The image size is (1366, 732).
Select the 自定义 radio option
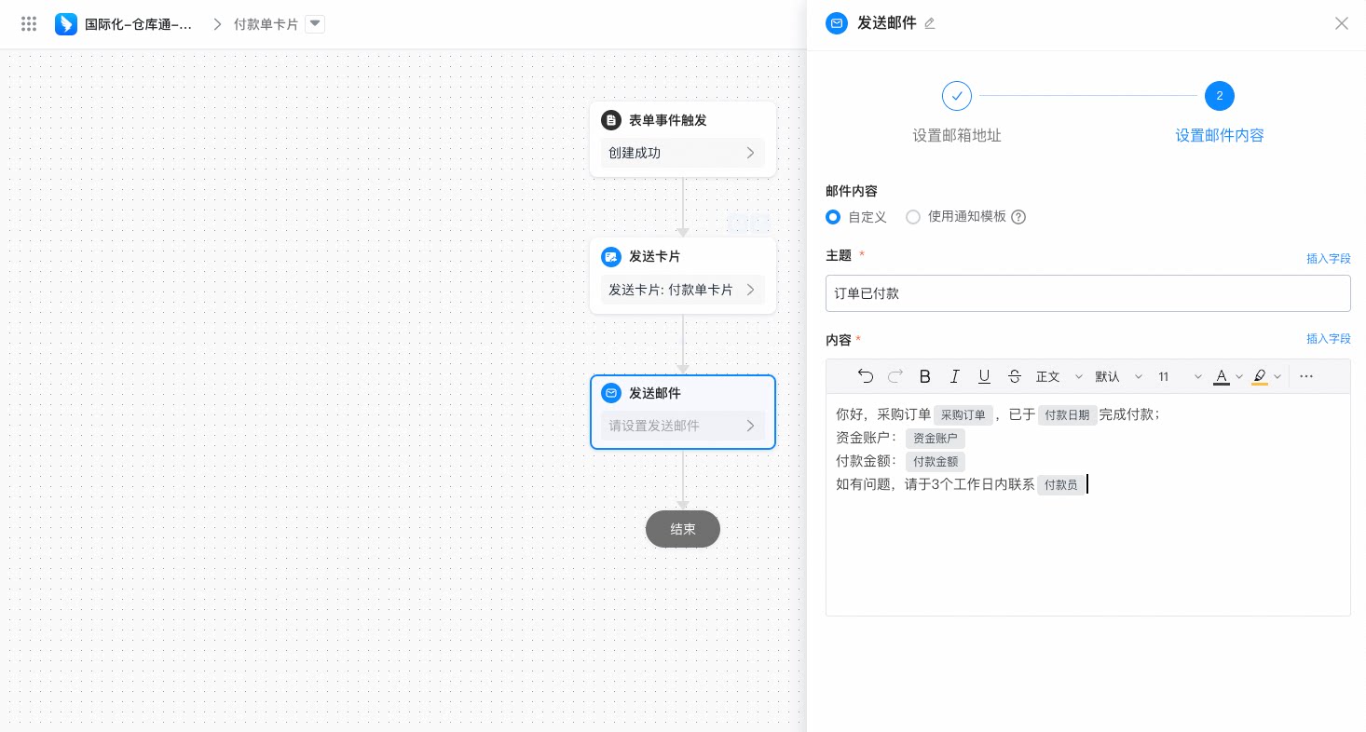coord(833,217)
